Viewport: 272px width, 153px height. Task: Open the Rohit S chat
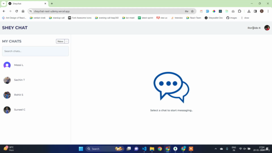pyautogui.click(x=35, y=95)
